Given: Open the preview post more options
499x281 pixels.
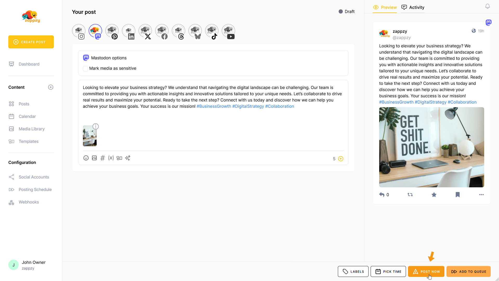Looking at the screenshot, I should point(481,195).
